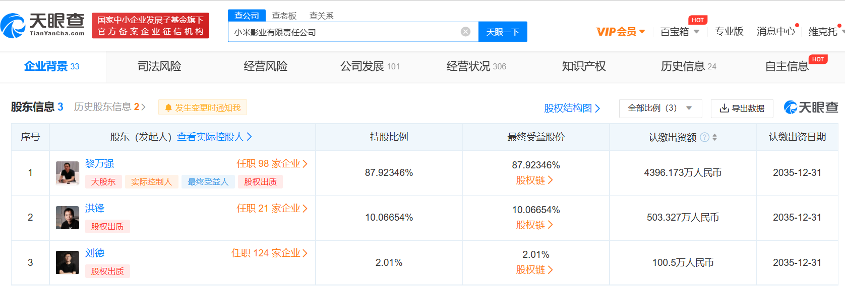This screenshot has height=287, width=845.
Task: Select the 503.327万人民币 cell
Action: pos(683,217)
